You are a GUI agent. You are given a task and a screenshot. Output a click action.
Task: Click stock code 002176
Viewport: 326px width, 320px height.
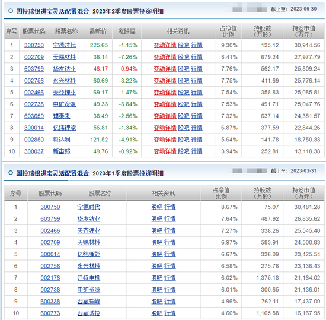click(x=50, y=278)
